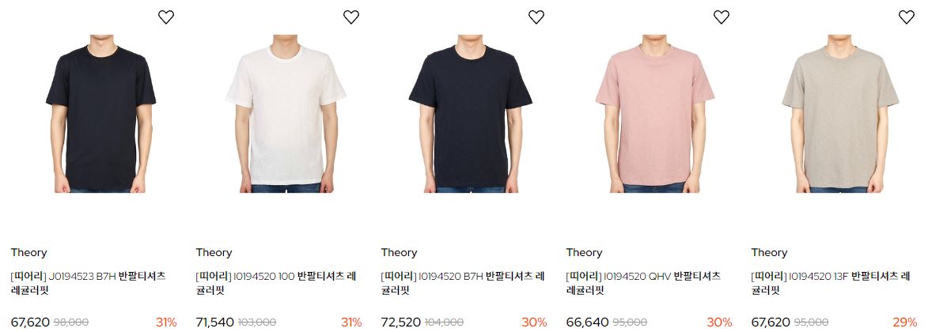Image resolution: width=928 pixels, height=332 pixels.
Task: Toggle wishlist heart on white tee
Action: click(x=351, y=17)
